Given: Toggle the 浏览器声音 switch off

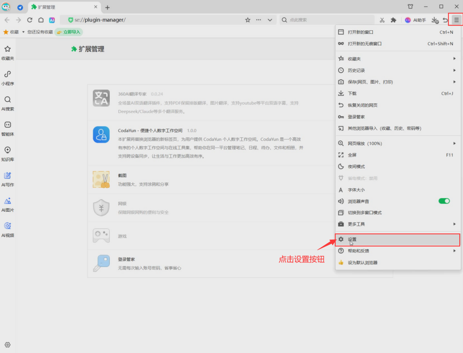Looking at the screenshot, I should 444,201.
